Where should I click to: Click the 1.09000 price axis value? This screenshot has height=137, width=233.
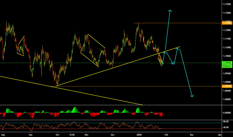(x=227, y=82)
